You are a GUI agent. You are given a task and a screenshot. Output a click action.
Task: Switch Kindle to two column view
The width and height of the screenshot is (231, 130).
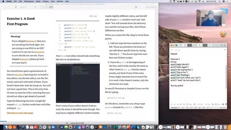47,7
